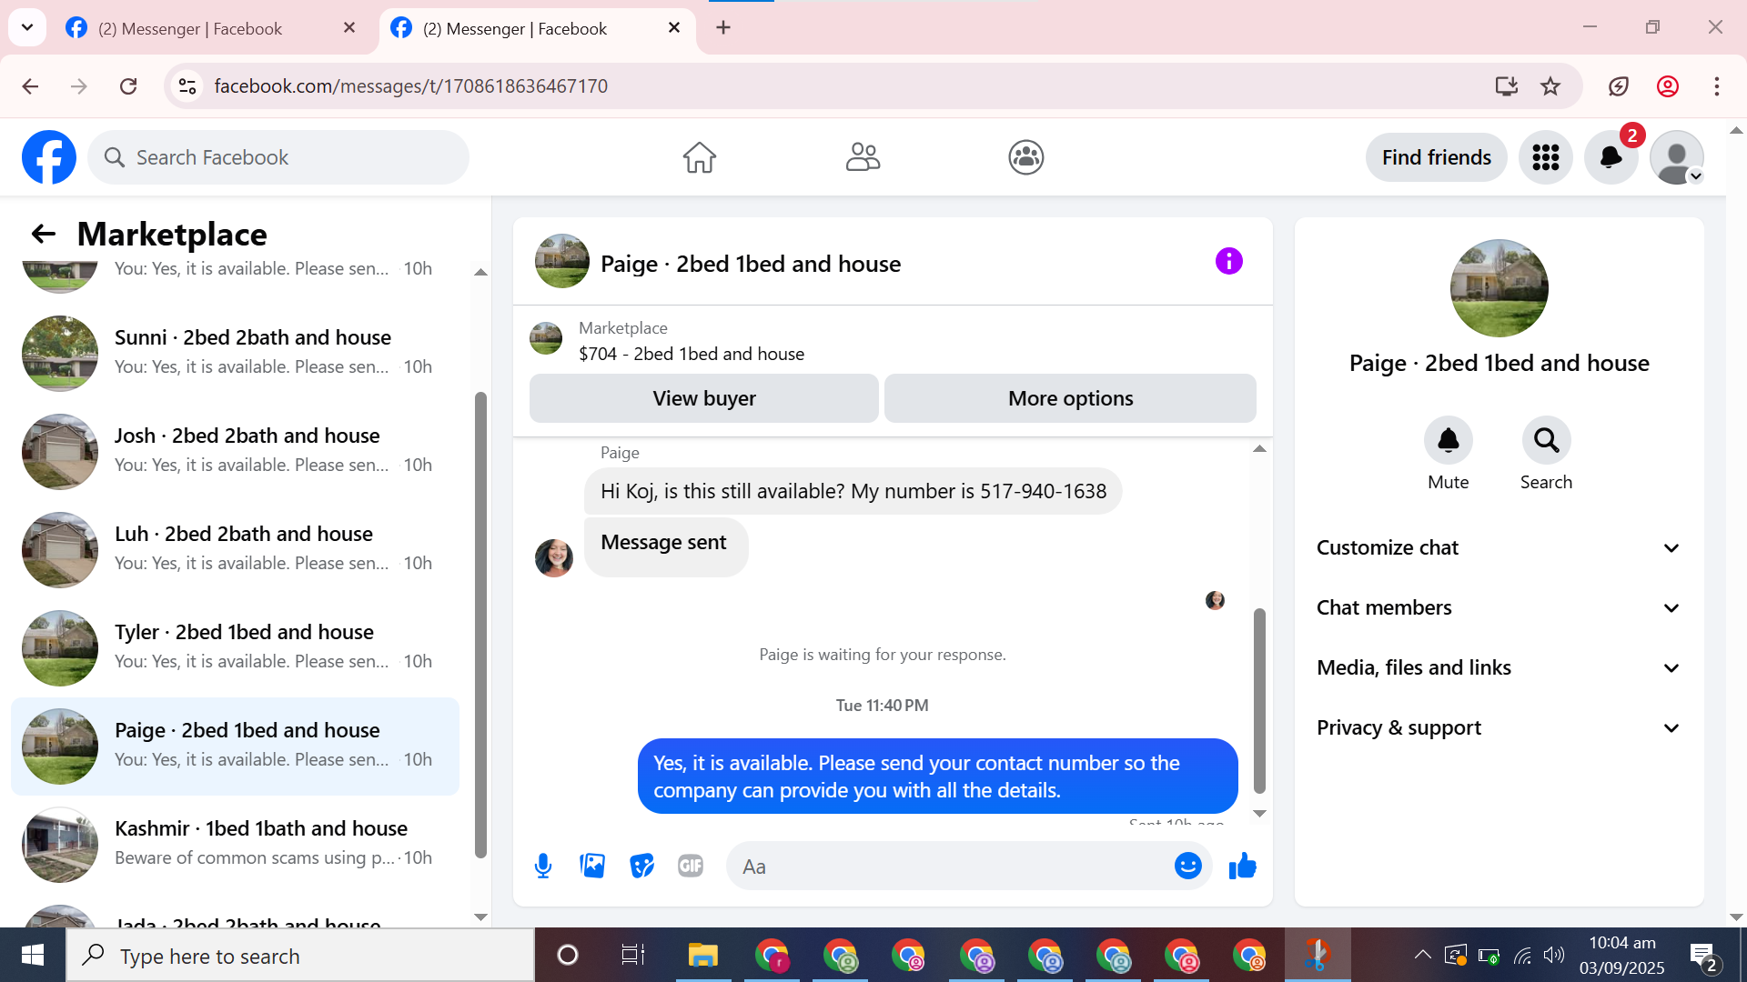Open the account profile avatar menu

click(1677, 157)
